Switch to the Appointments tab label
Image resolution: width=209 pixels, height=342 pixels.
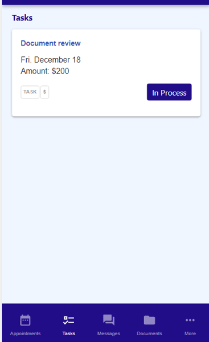click(x=25, y=333)
